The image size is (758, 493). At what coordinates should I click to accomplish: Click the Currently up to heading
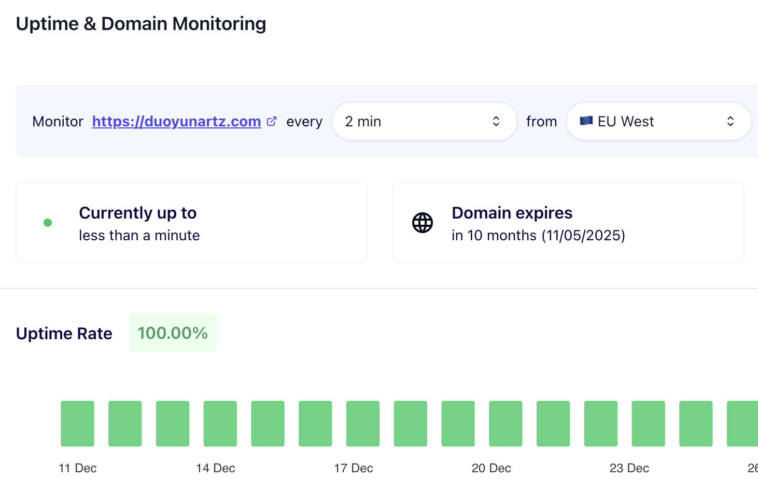[138, 213]
